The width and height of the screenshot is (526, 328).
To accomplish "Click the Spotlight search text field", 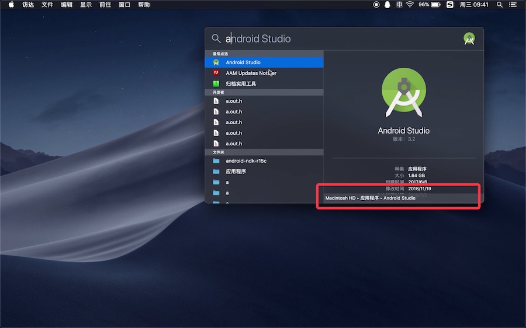I will pos(342,39).
